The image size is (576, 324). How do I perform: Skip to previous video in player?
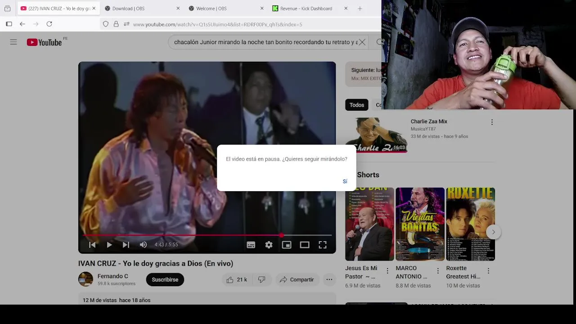(x=92, y=245)
